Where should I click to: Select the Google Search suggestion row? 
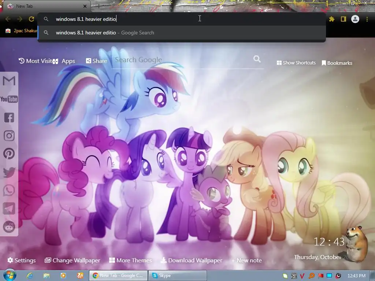pyautogui.click(x=182, y=33)
